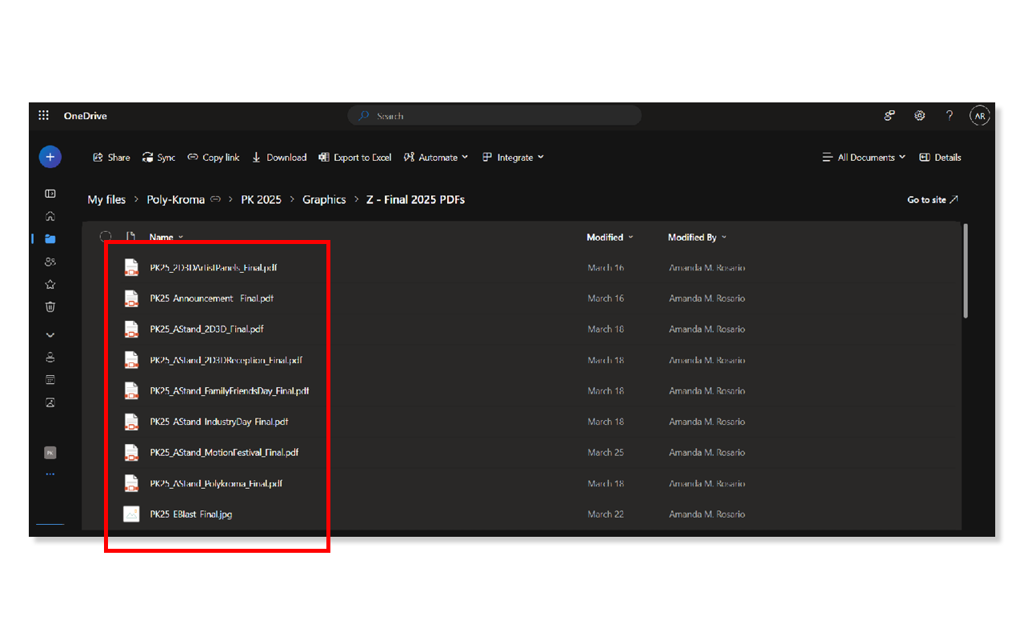Click Copy link in the command bar
1024x640 pixels.
(214, 158)
